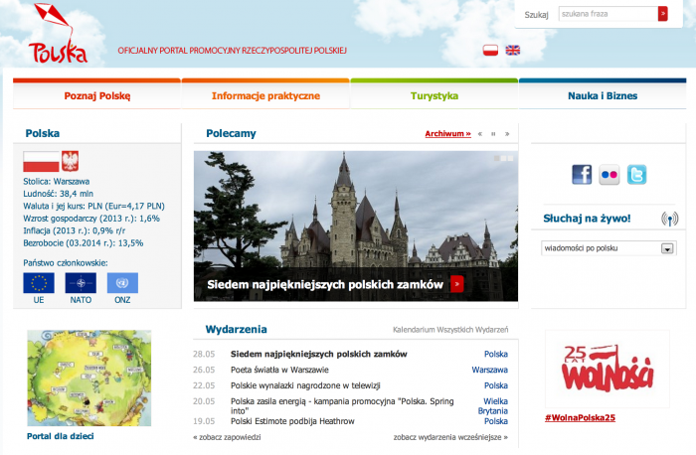Click the Polish flag in Polska panel

41,161
